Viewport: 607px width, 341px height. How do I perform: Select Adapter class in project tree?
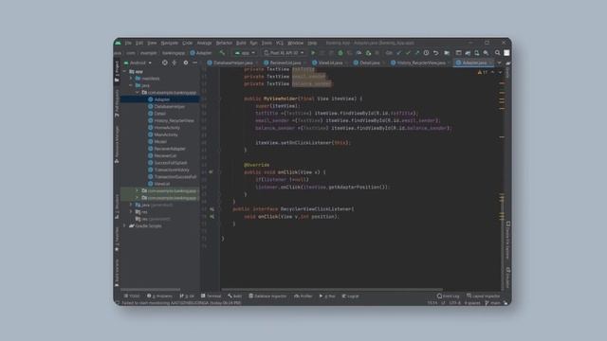pyautogui.click(x=160, y=99)
